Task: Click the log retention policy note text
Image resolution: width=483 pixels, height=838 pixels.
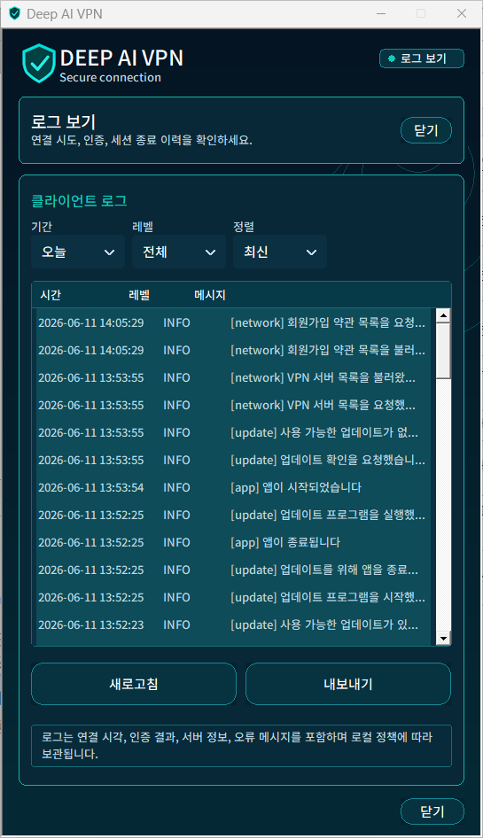Action: click(237, 746)
